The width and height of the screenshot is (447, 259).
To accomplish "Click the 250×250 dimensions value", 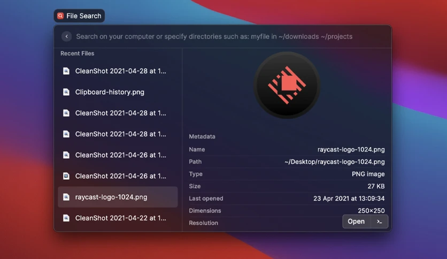I will click(x=371, y=211).
